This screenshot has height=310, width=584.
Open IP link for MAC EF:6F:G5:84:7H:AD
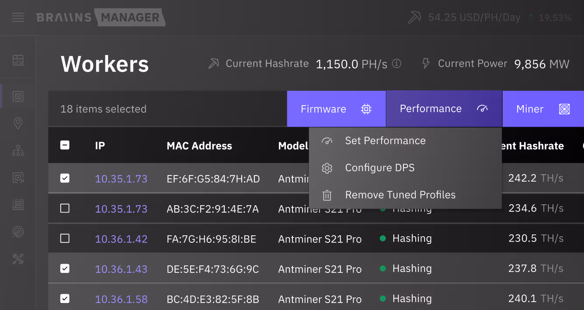coord(121,179)
